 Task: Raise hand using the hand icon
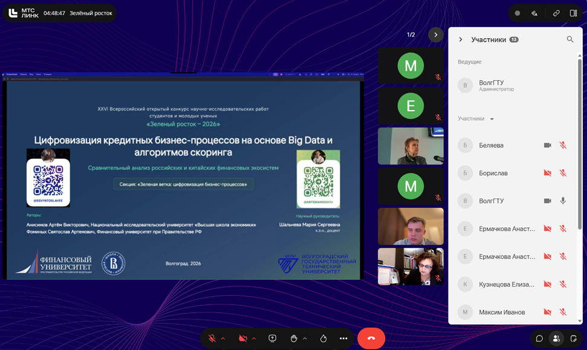pyautogui.click(x=294, y=339)
